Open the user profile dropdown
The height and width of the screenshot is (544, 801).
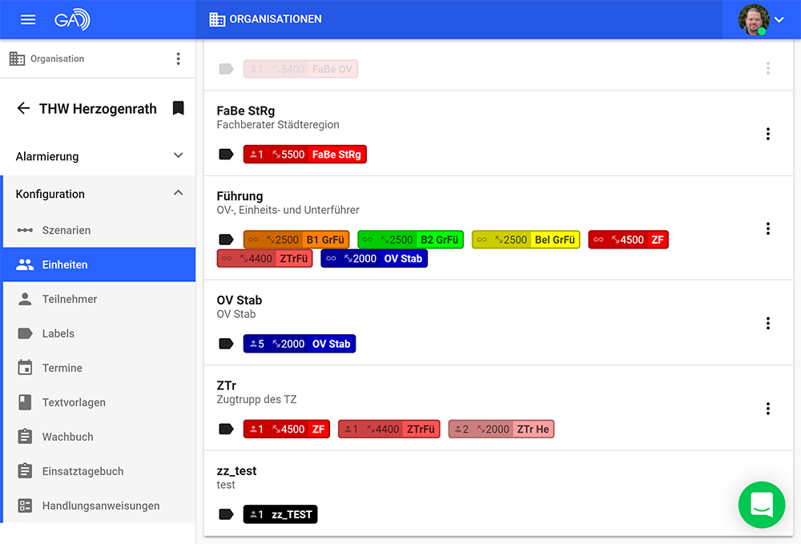(x=761, y=19)
